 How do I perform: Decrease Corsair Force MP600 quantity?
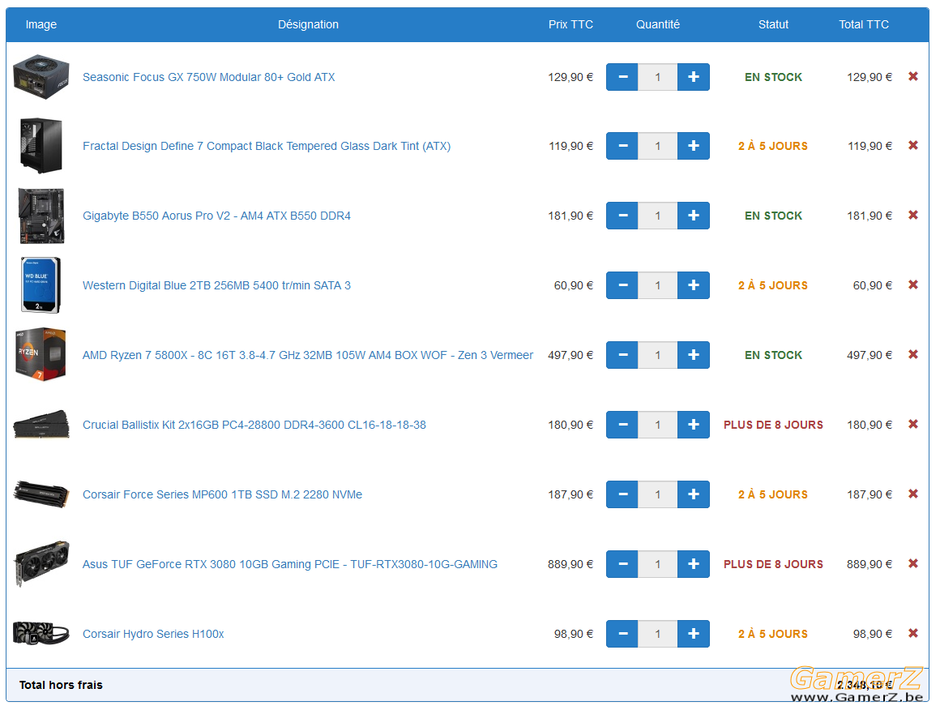pos(622,494)
